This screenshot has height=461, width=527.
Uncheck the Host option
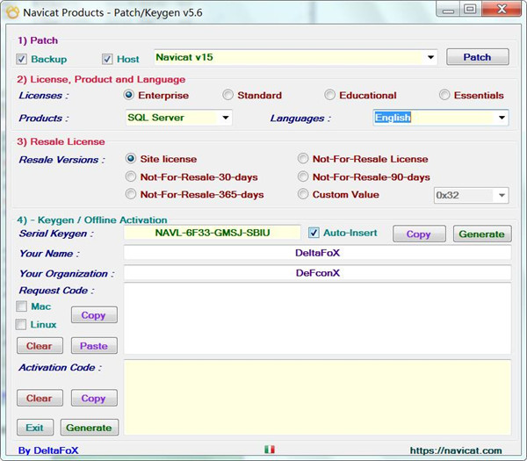point(107,59)
